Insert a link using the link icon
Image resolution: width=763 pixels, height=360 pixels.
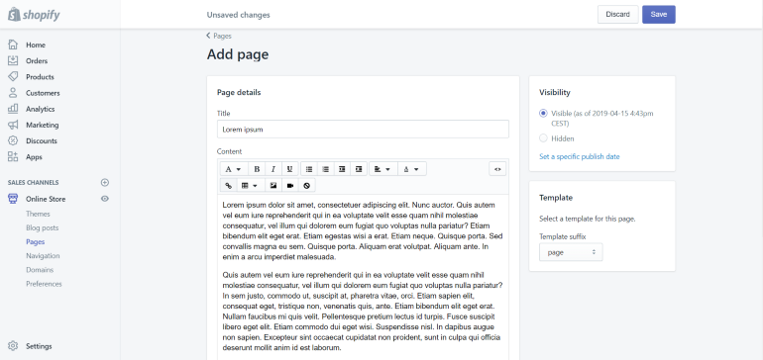tap(228, 185)
